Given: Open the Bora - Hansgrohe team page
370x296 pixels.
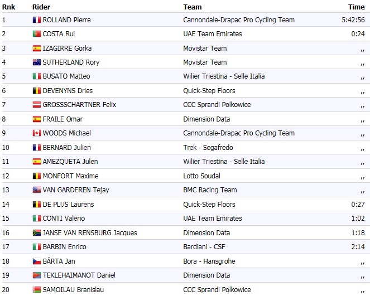Looking at the screenshot, I should tap(210, 261).
